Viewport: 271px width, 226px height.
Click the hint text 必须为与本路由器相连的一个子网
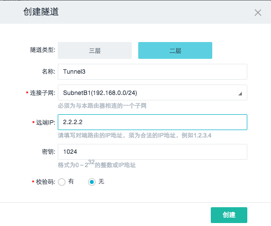(x=102, y=106)
